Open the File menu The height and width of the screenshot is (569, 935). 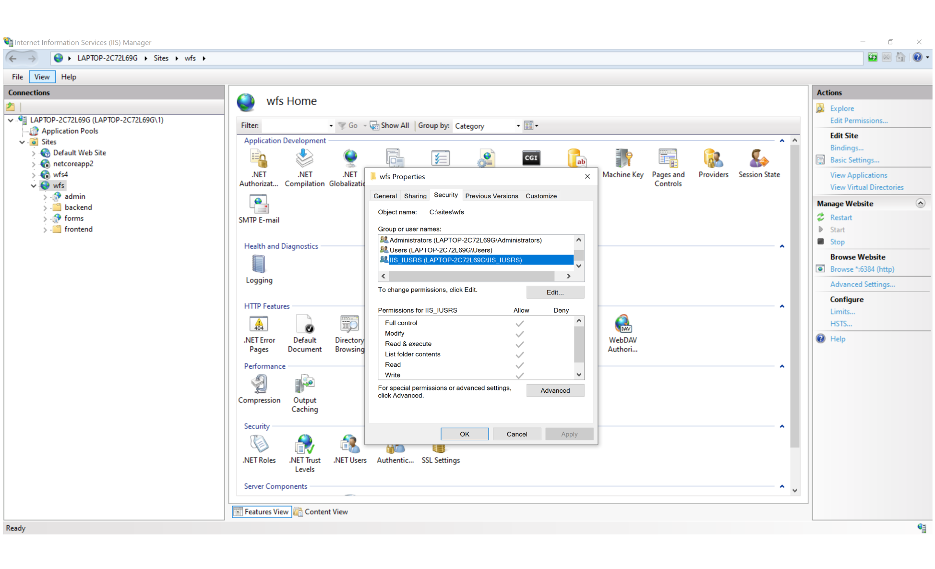pyautogui.click(x=17, y=77)
